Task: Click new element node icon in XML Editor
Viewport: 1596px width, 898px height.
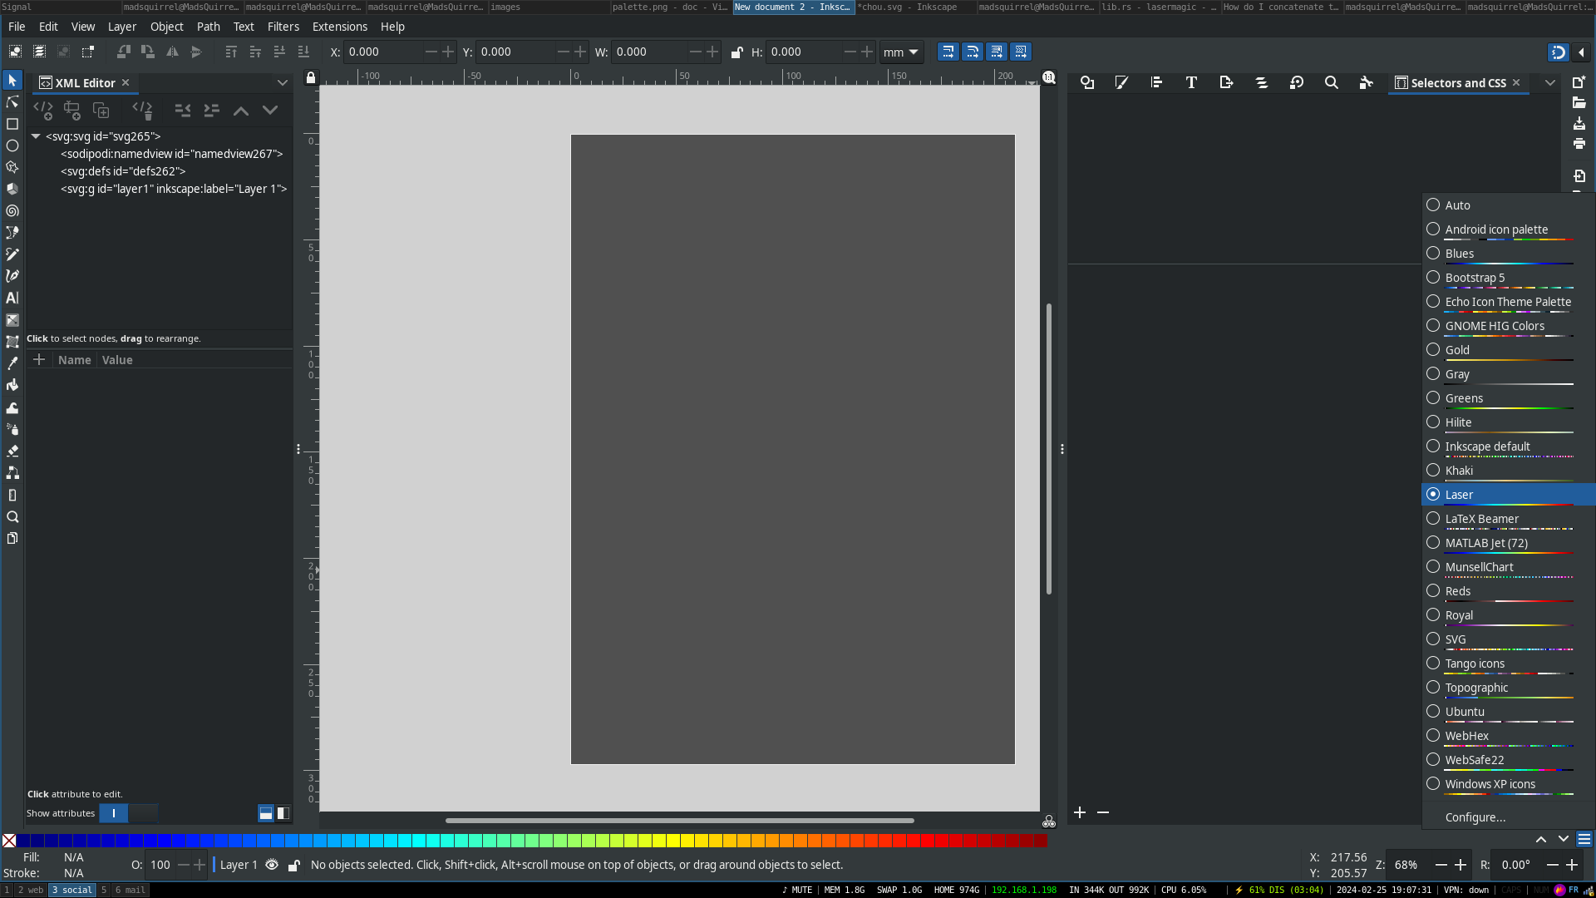Action: 43,110
